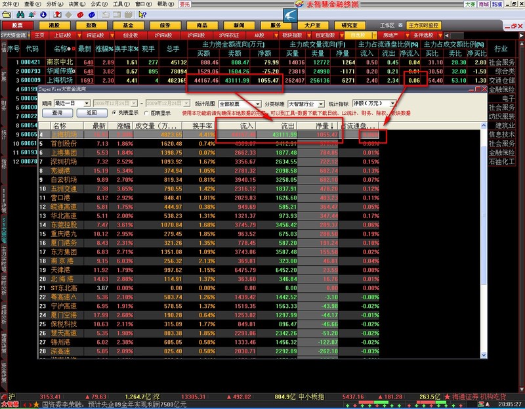Click the main table scroll-down arrow
Image resolution: width=525 pixels, height=409 pixels.
pyautogui.click(x=522, y=389)
